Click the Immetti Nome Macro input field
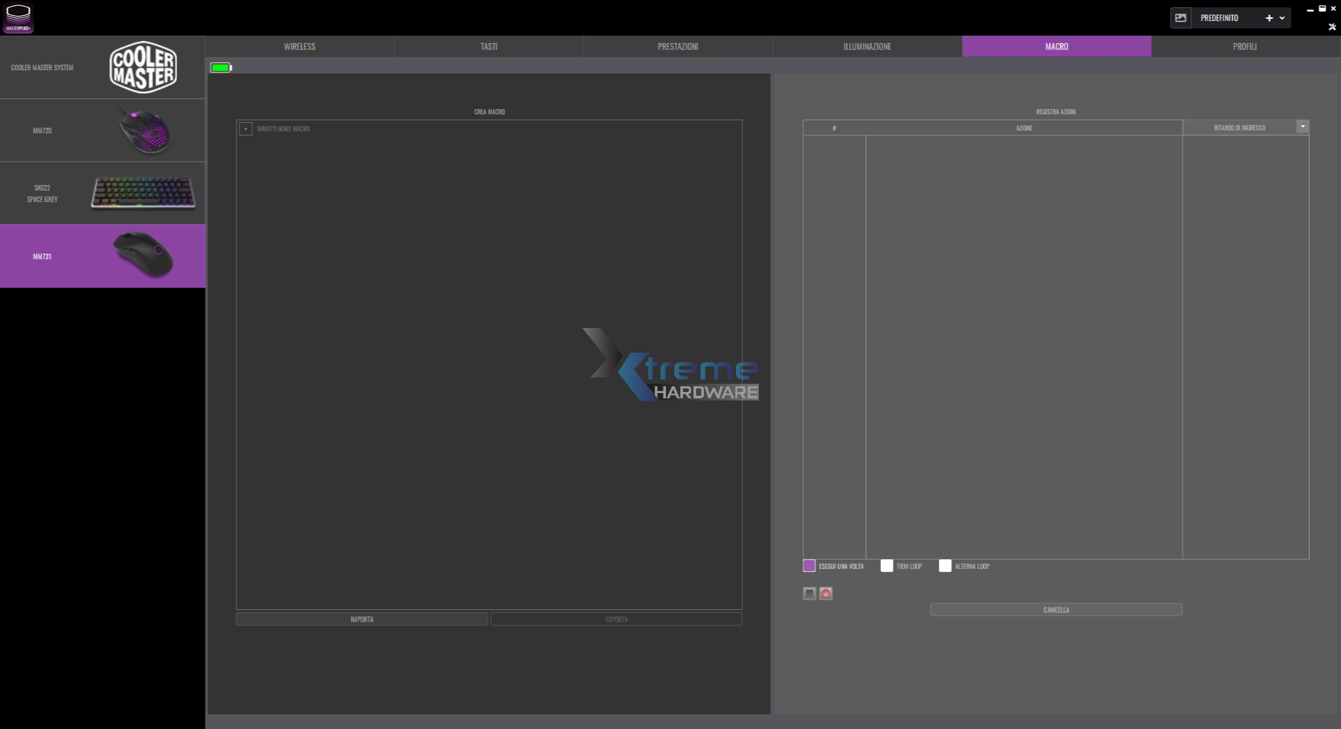Viewport: 1341px width, 729px height. click(367, 129)
